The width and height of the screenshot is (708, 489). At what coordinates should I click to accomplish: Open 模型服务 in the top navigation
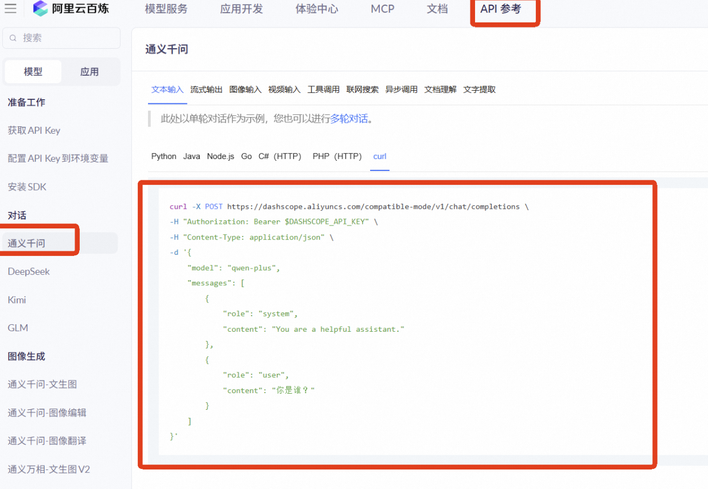166,9
